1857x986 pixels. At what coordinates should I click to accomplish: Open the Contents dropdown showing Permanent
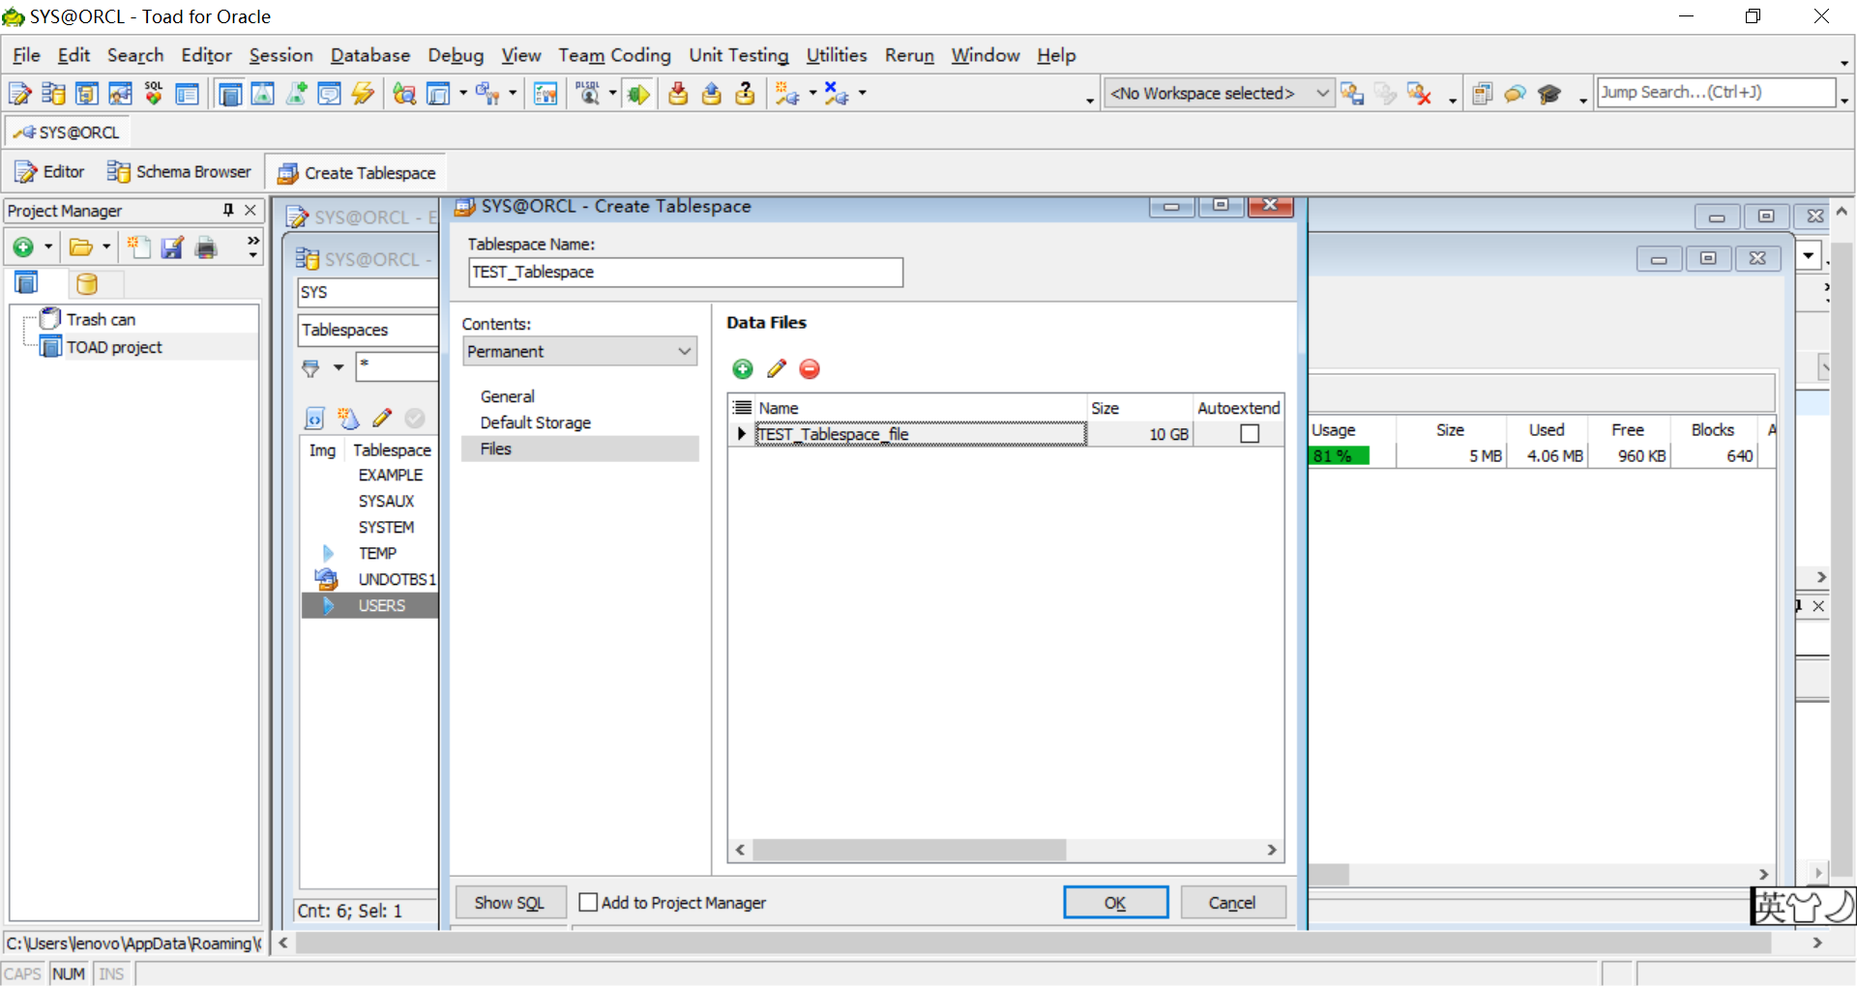coord(685,351)
